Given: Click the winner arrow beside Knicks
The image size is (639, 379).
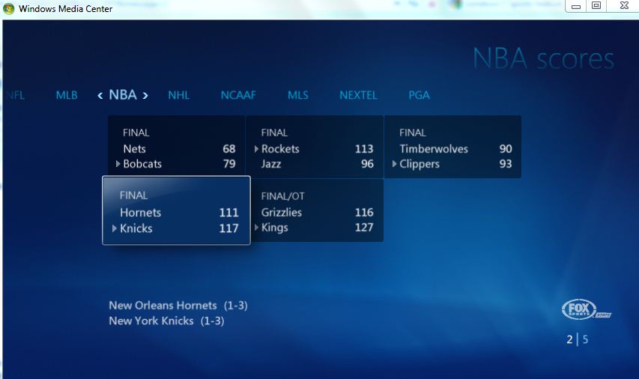Looking at the screenshot, I should point(115,228).
